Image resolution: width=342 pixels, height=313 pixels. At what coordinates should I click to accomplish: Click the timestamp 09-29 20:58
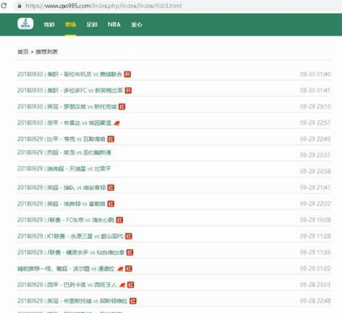coord(315,171)
